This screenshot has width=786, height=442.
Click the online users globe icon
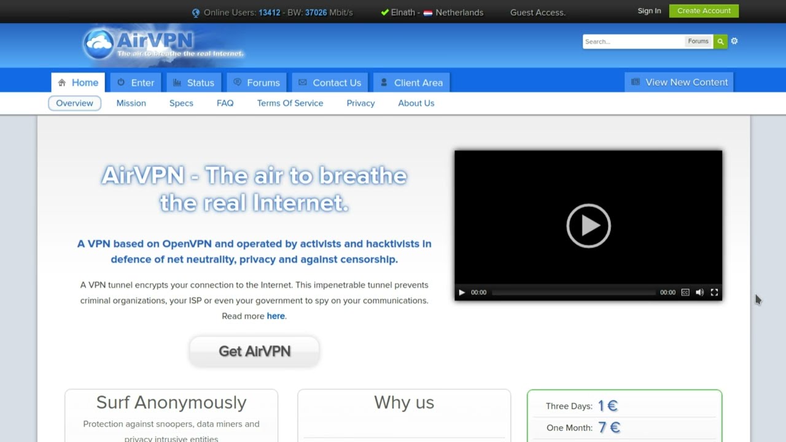[196, 13]
